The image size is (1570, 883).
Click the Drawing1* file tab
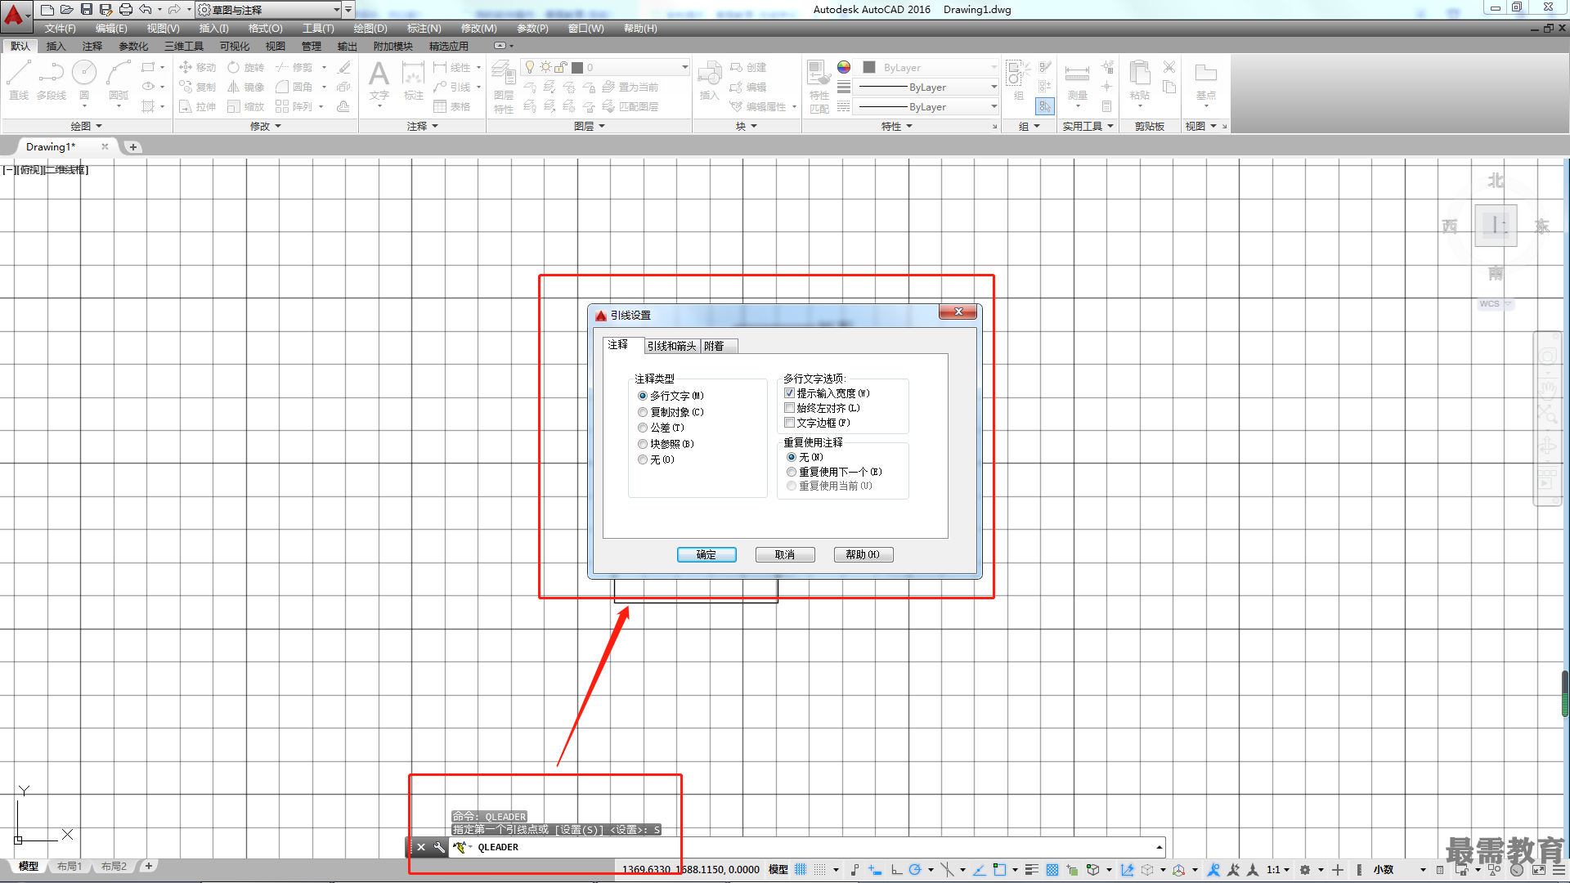pyautogui.click(x=51, y=147)
